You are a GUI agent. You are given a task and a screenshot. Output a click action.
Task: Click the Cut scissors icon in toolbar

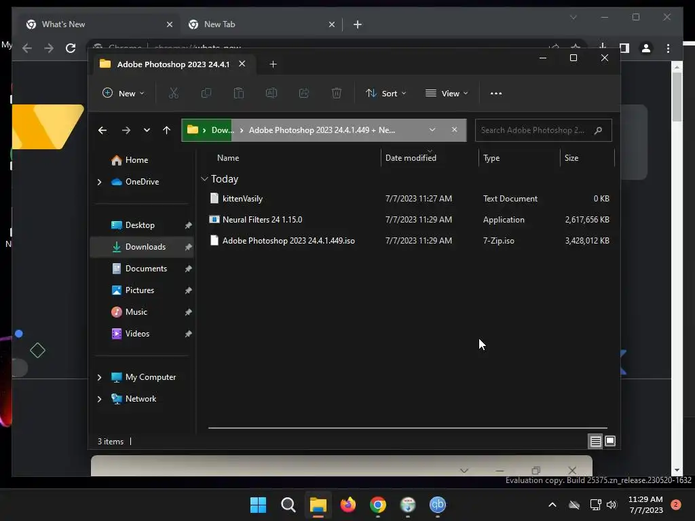point(173,93)
